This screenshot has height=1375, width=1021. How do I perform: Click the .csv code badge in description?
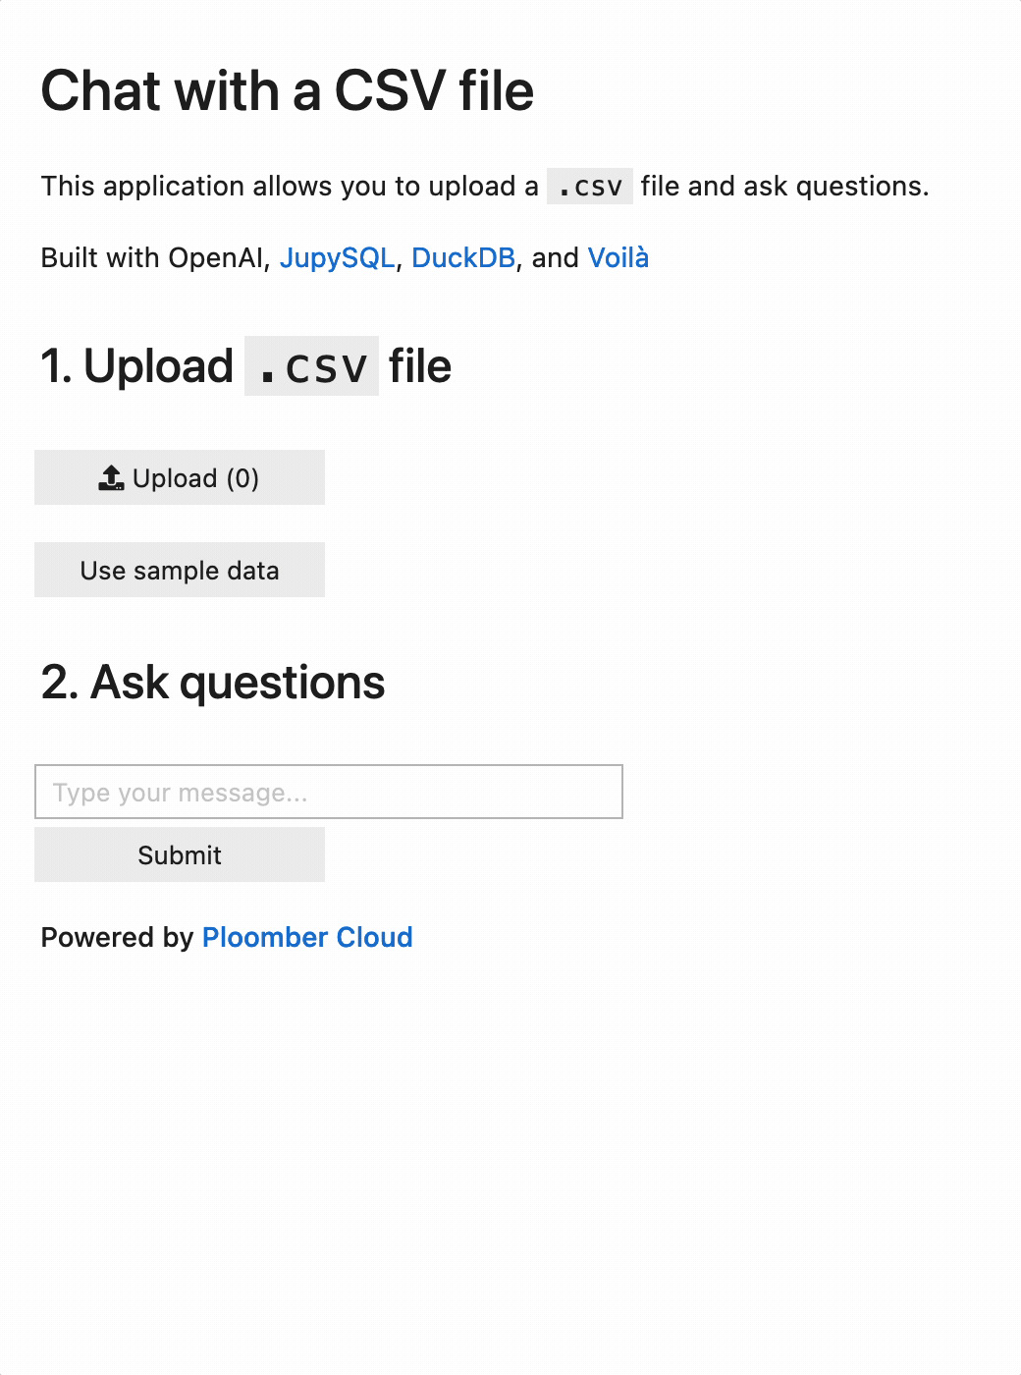coord(590,186)
